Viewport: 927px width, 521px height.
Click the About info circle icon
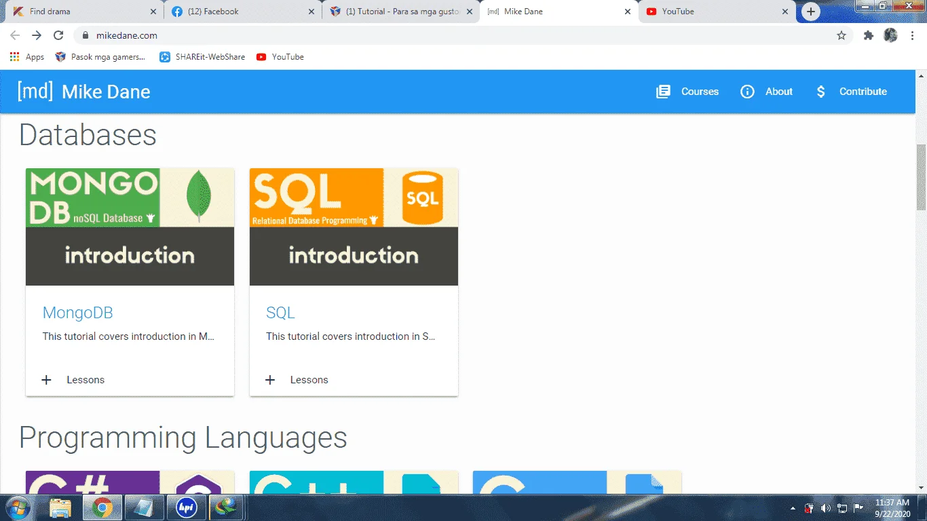(747, 92)
